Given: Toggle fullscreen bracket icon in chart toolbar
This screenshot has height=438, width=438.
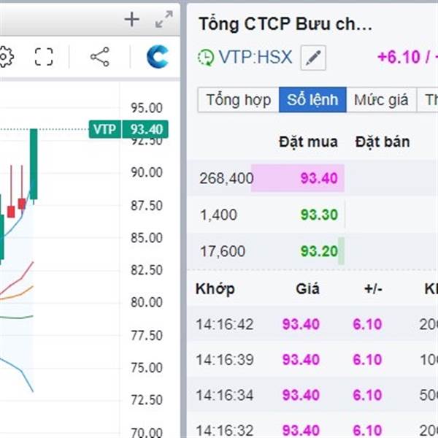Looking at the screenshot, I should pos(44,57).
